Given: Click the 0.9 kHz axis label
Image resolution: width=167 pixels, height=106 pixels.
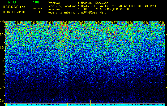Looking at the screenshot, I should click(x=2, y=61).
